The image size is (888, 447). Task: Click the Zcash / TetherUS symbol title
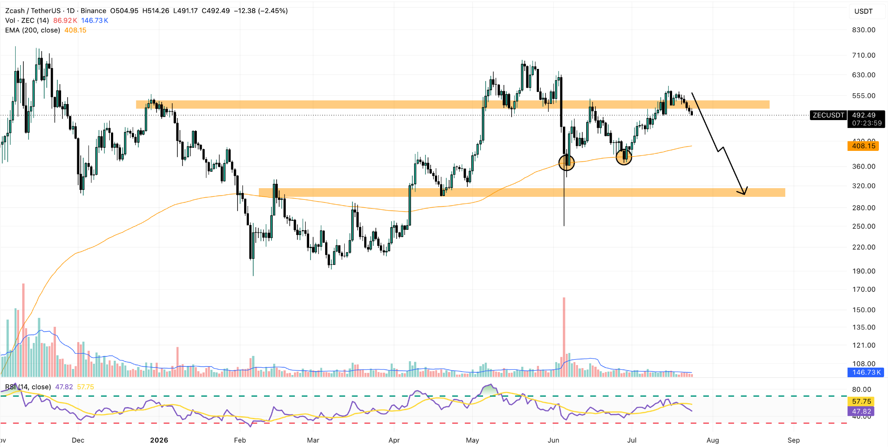[55, 11]
